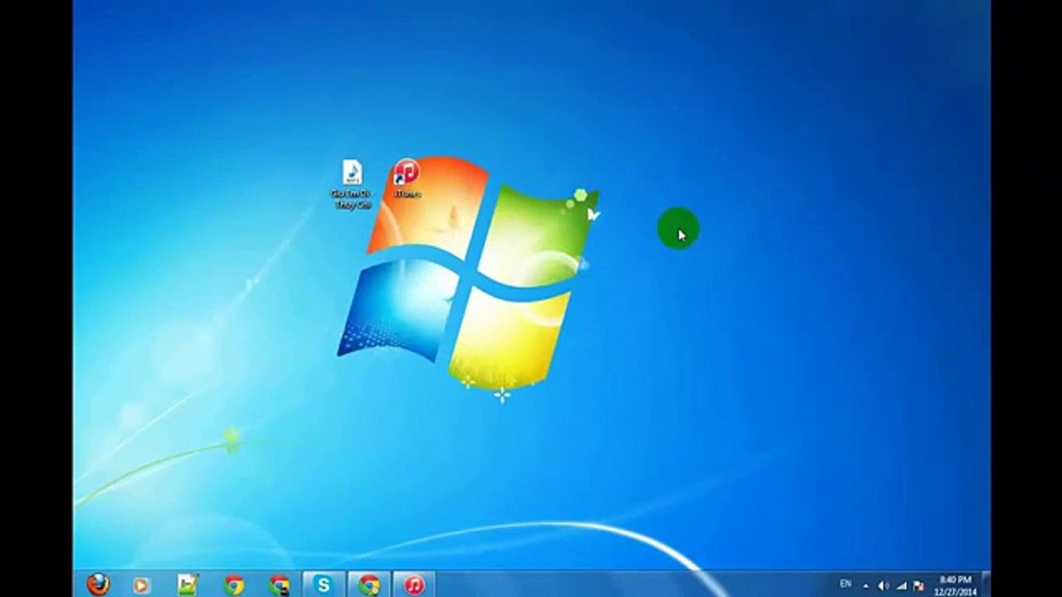Switch to Skype in the taskbar
The width and height of the screenshot is (1062, 597).
tap(324, 585)
